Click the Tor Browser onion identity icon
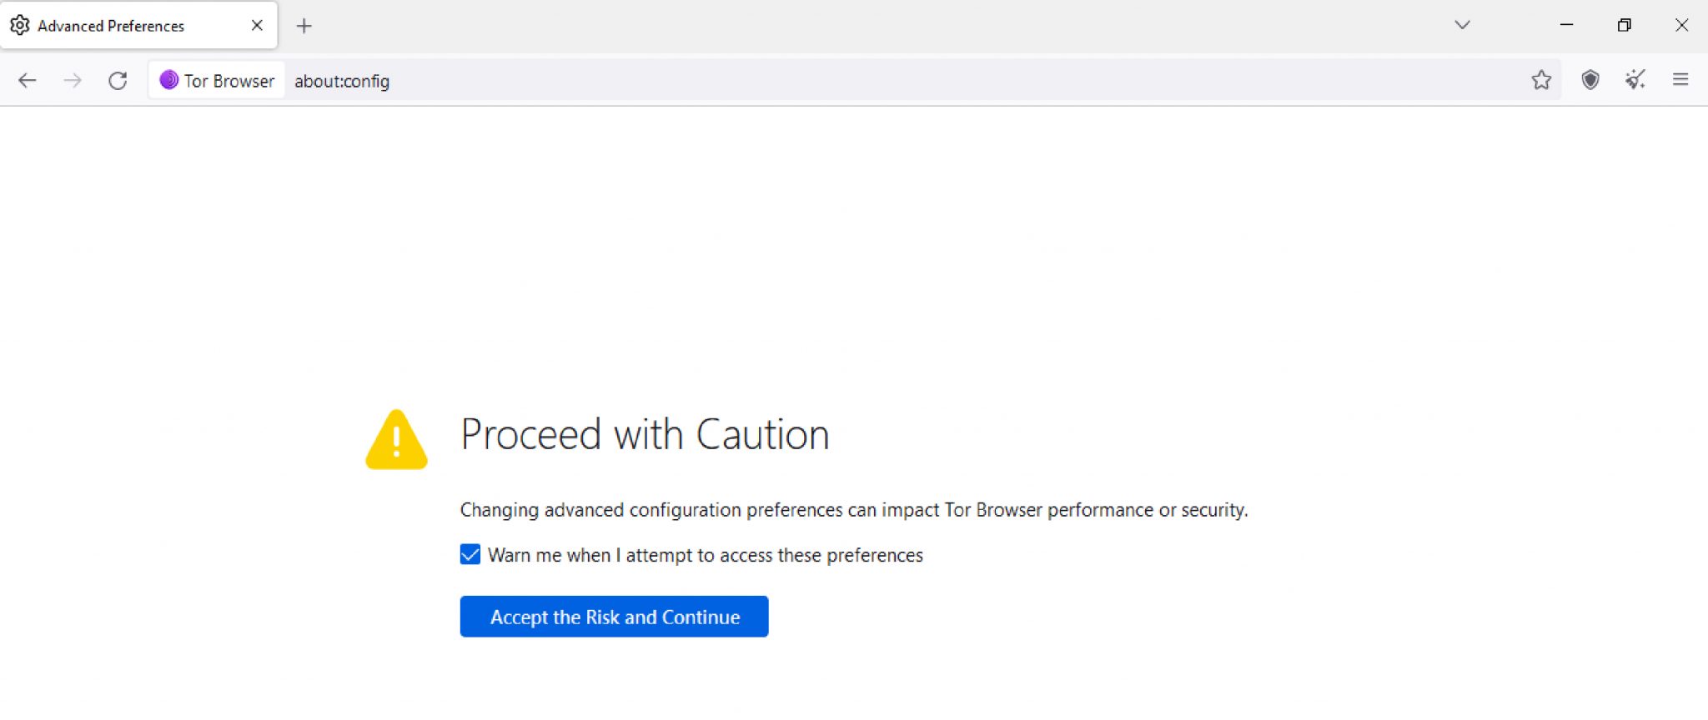Image resolution: width=1708 pixels, height=720 pixels. click(x=169, y=80)
